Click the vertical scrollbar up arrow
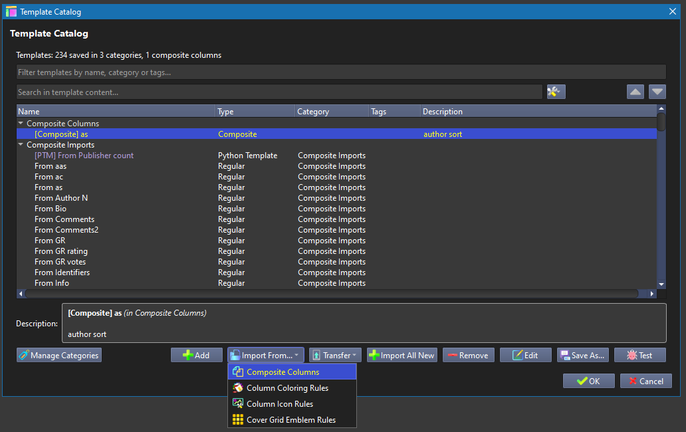686x432 pixels. [x=661, y=108]
